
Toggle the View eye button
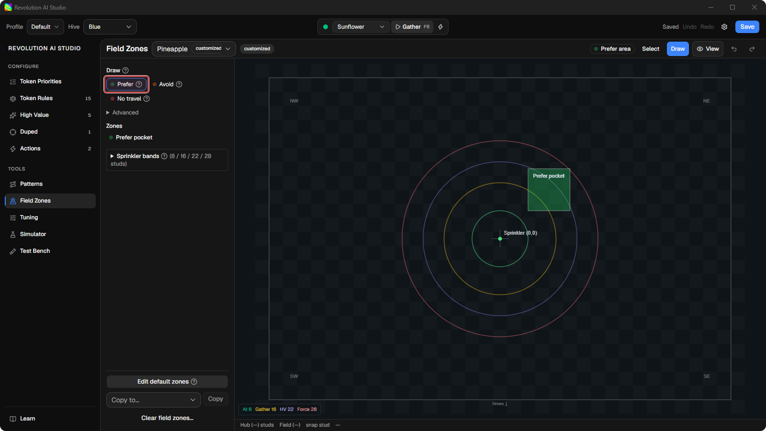[708, 49]
